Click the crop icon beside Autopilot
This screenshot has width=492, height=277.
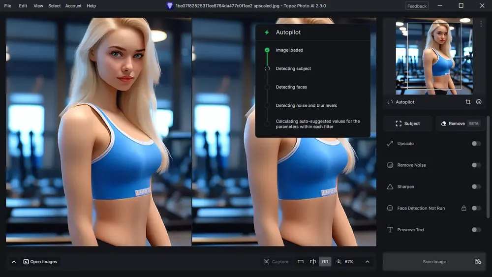(x=468, y=102)
